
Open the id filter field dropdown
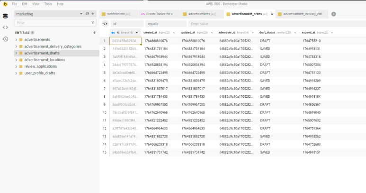coord(127,24)
